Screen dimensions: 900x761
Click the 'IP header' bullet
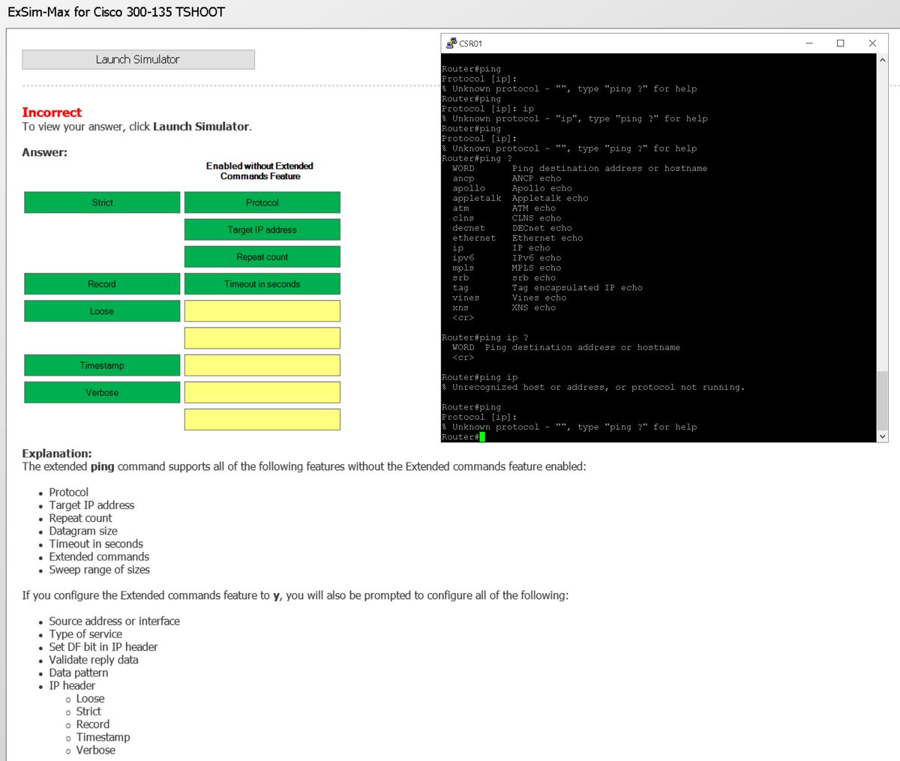tap(72, 685)
